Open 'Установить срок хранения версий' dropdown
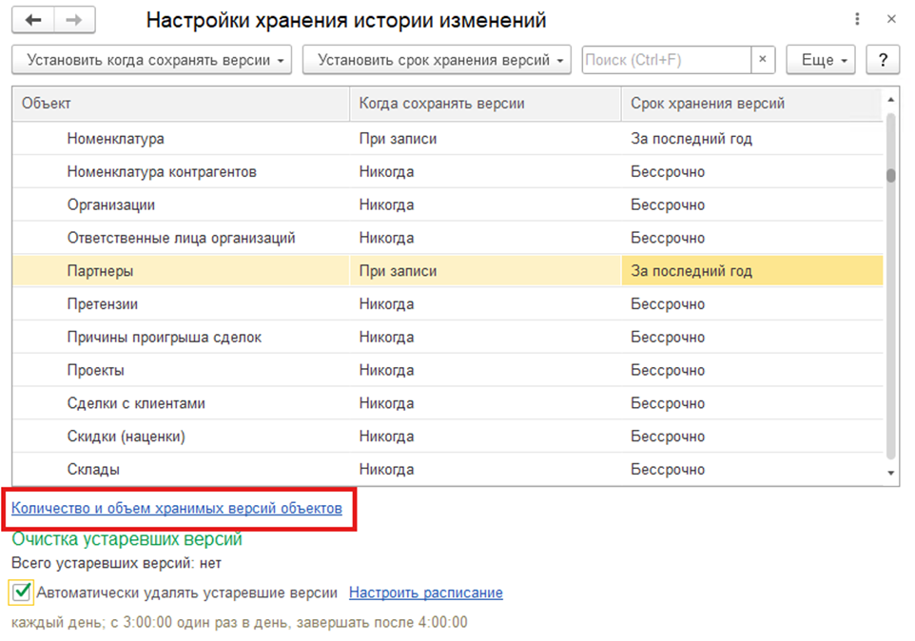915x641 pixels. click(437, 60)
